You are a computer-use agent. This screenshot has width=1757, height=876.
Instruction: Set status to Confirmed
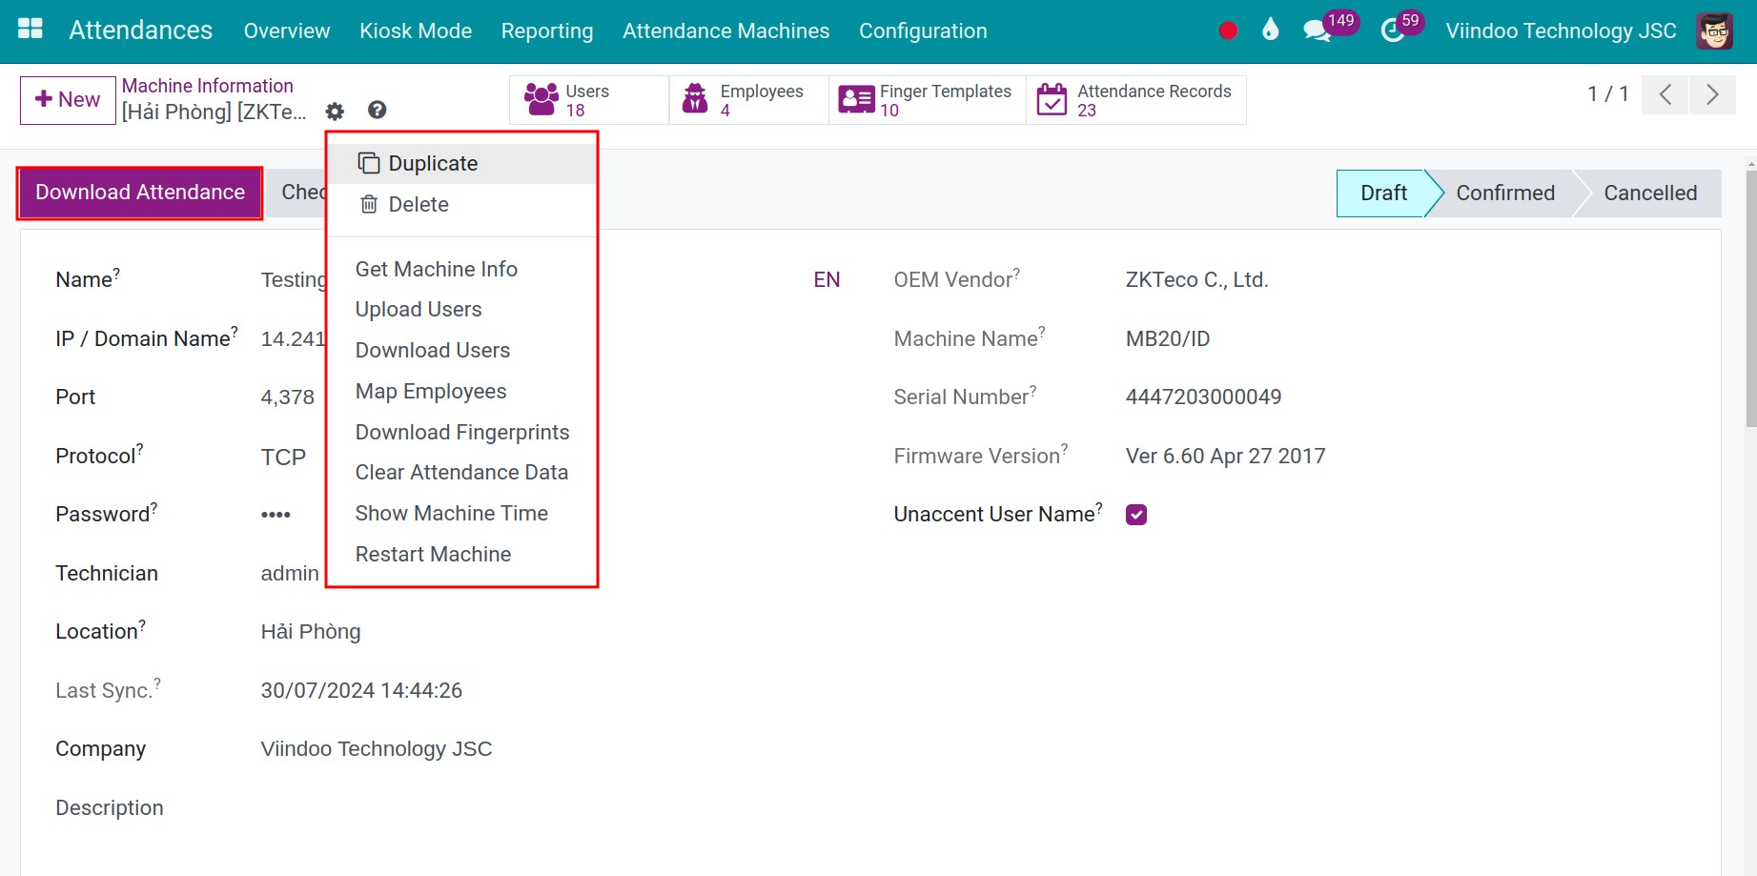point(1504,194)
